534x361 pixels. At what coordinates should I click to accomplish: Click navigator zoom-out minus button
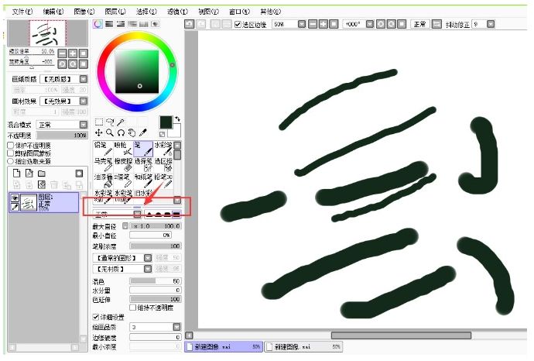coord(63,53)
